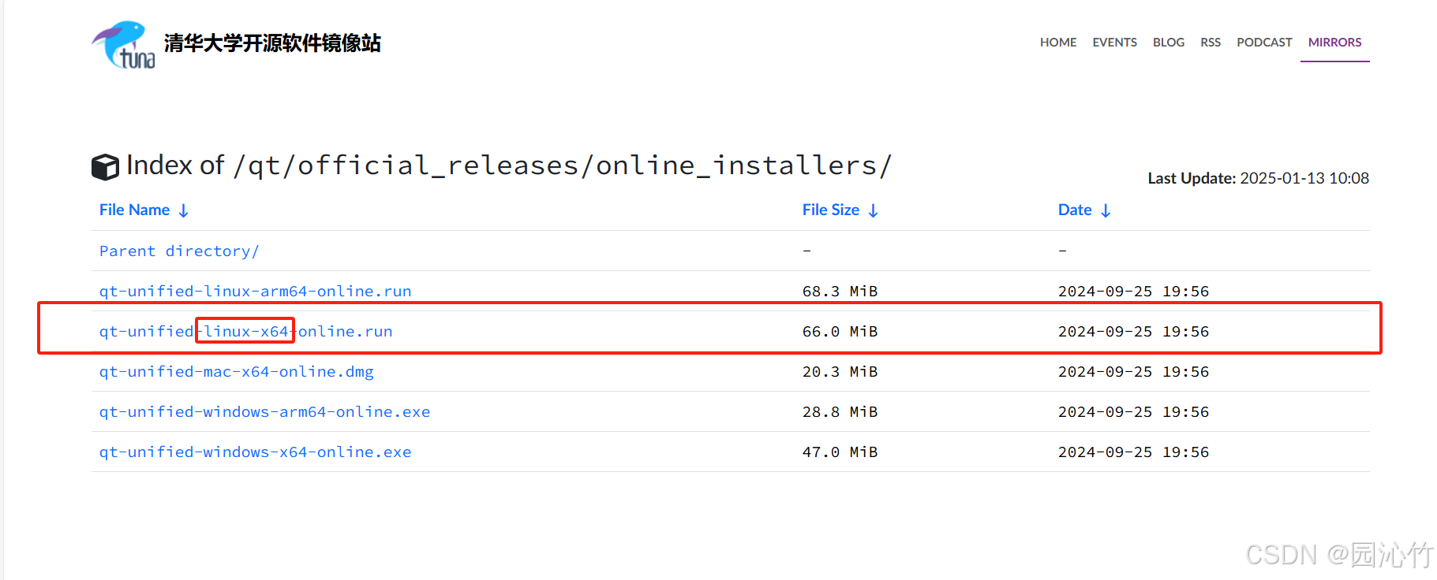The height and width of the screenshot is (580, 1437).
Task: Open the EVENTS navigation item
Action: click(x=1114, y=43)
